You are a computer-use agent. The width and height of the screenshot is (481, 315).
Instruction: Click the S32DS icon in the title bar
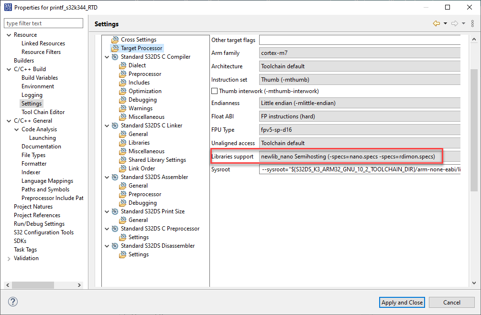click(8, 7)
